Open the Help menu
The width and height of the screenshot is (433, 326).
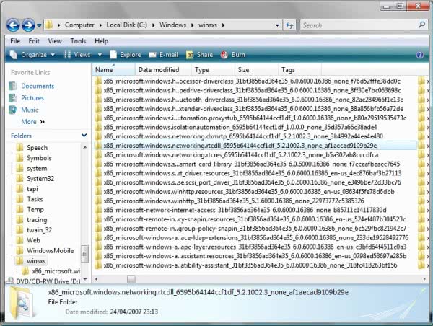tap(101, 41)
